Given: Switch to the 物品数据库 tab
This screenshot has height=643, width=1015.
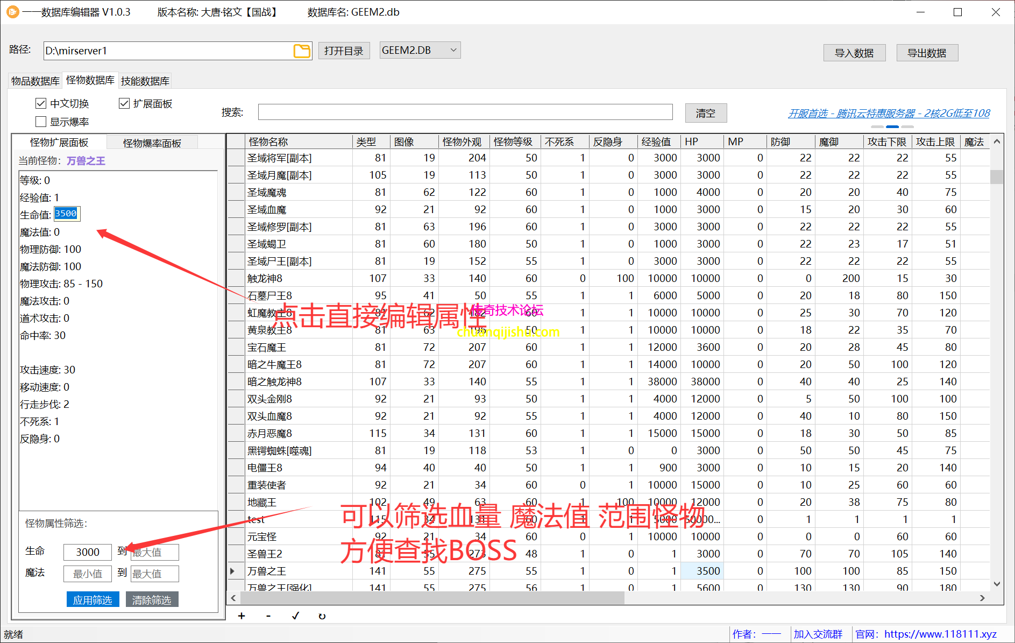Looking at the screenshot, I should pyautogui.click(x=36, y=81).
